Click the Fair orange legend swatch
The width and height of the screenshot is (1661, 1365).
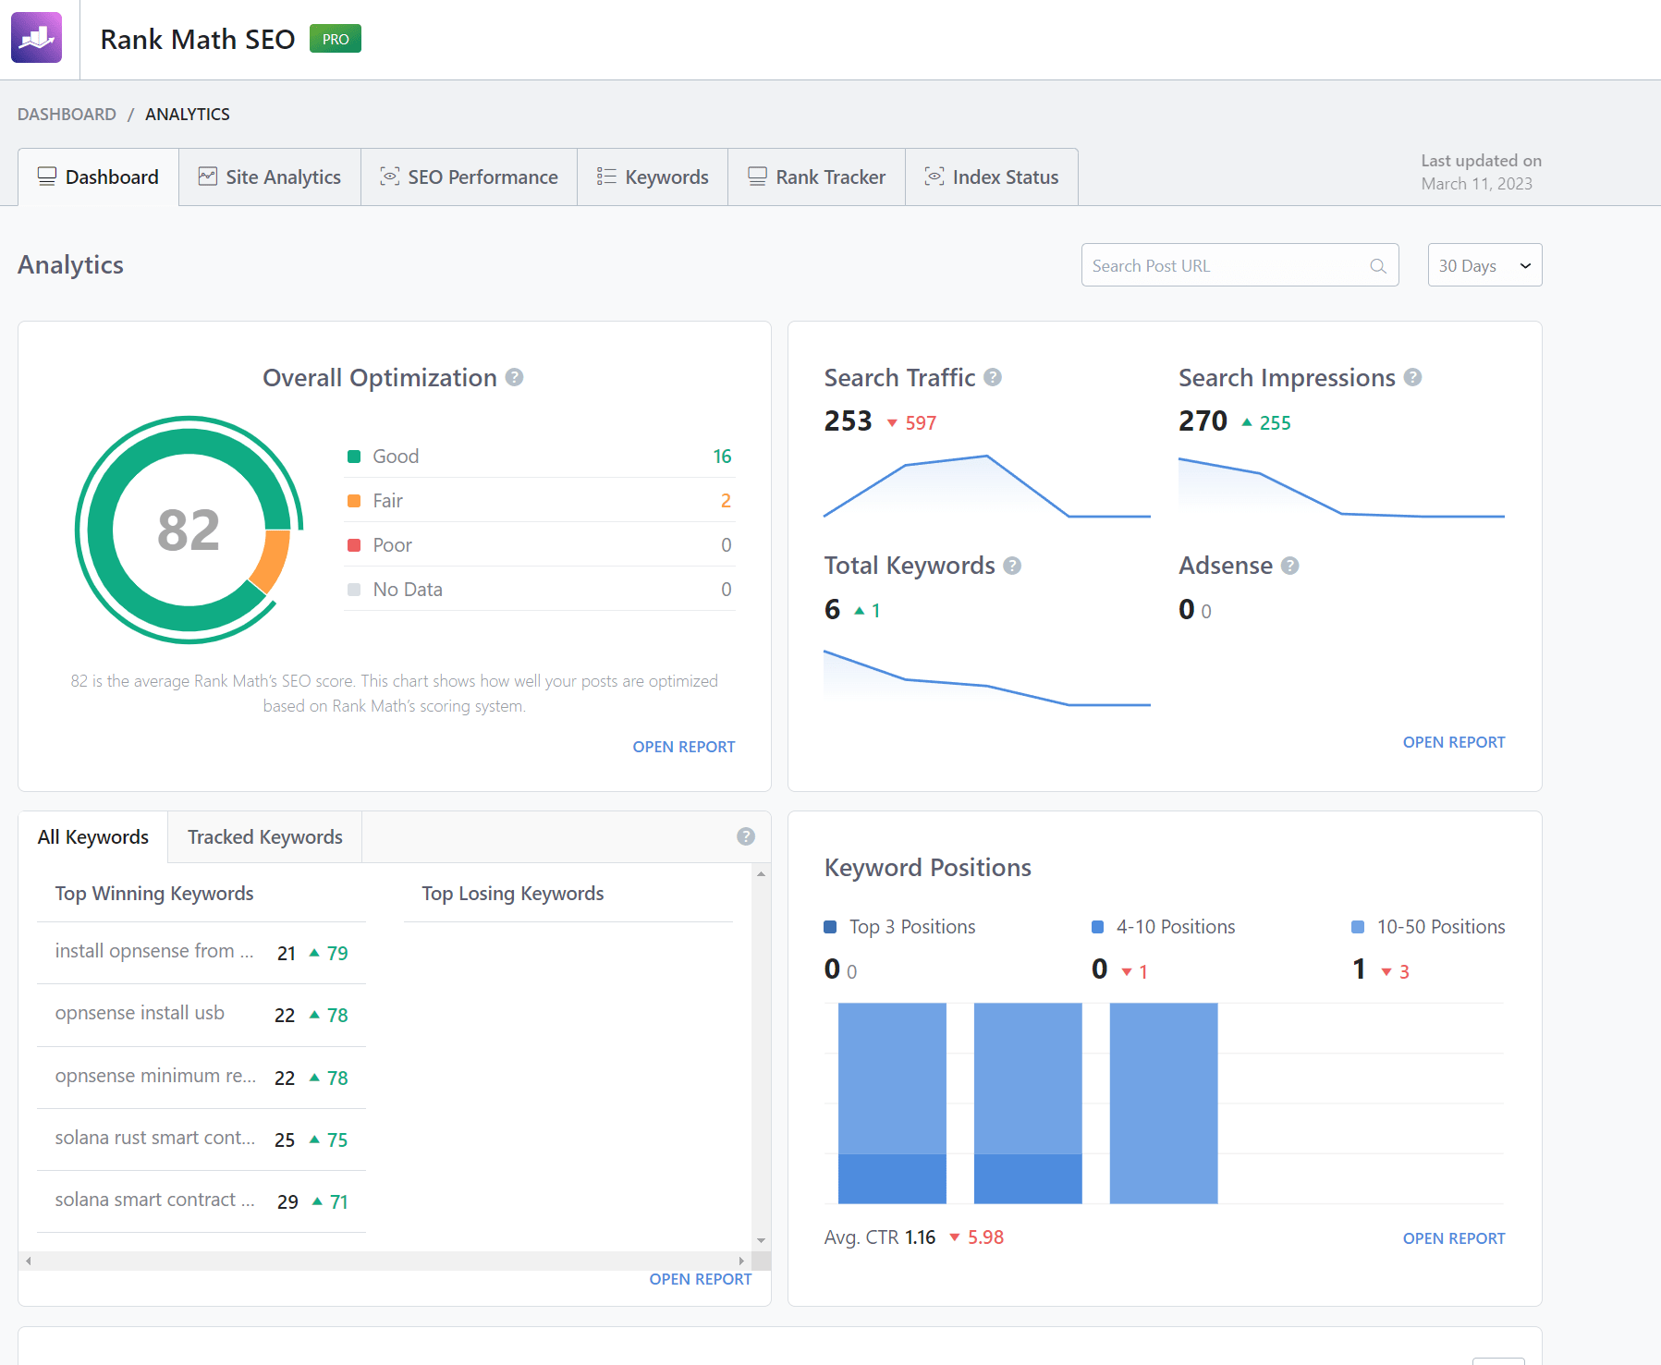[353, 501]
